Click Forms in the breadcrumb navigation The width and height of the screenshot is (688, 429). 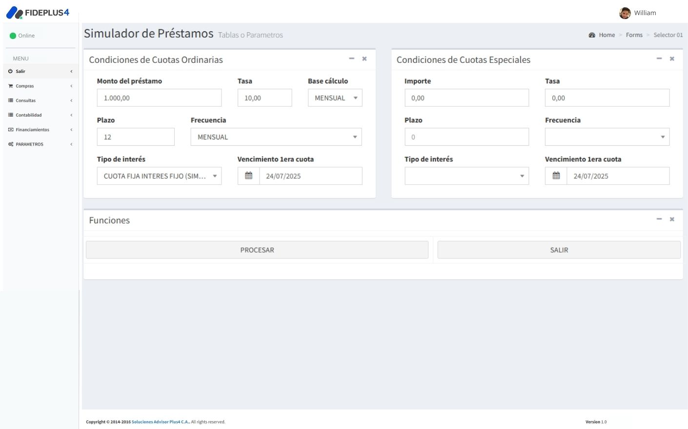[x=634, y=35]
